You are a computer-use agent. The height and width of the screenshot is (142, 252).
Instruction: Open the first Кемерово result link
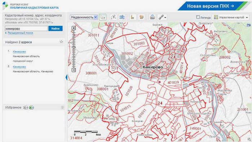click(19, 52)
